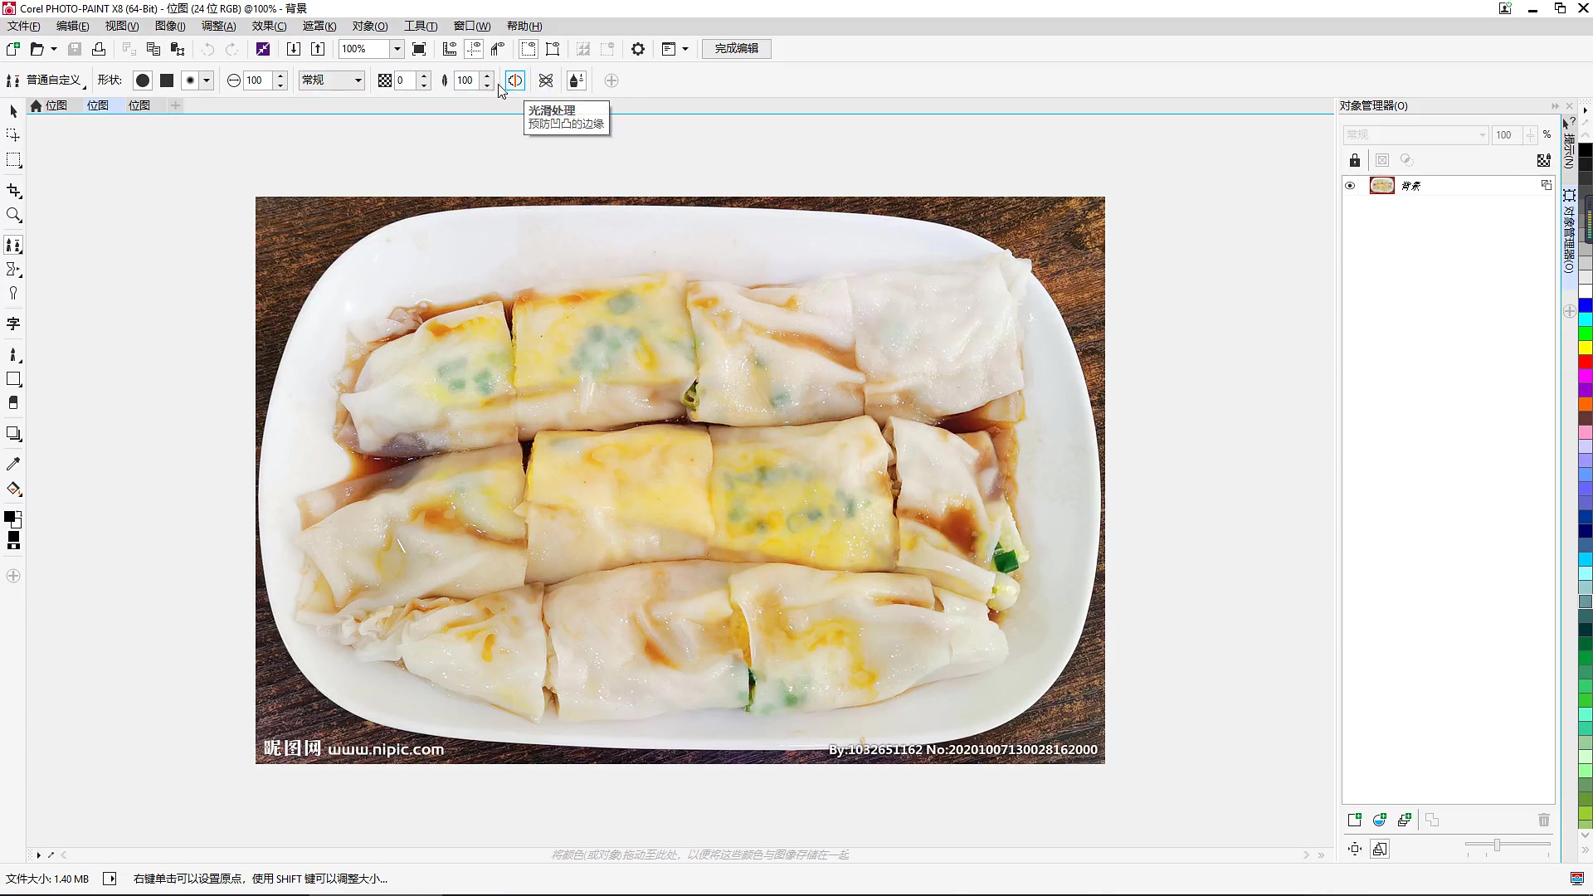The width and height of the screenshot is (1593, 896).
Task: Pick the red swatch in palette
Action: coord(1585,362)
